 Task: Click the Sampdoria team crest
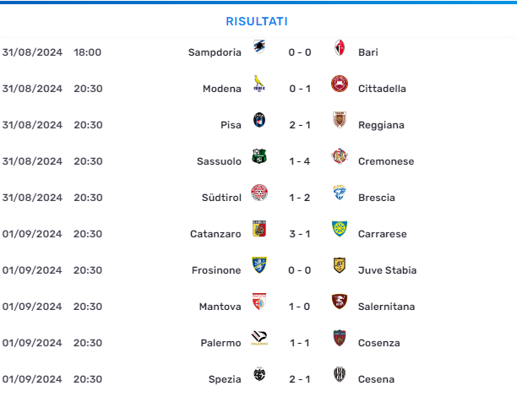pos(259,46)
